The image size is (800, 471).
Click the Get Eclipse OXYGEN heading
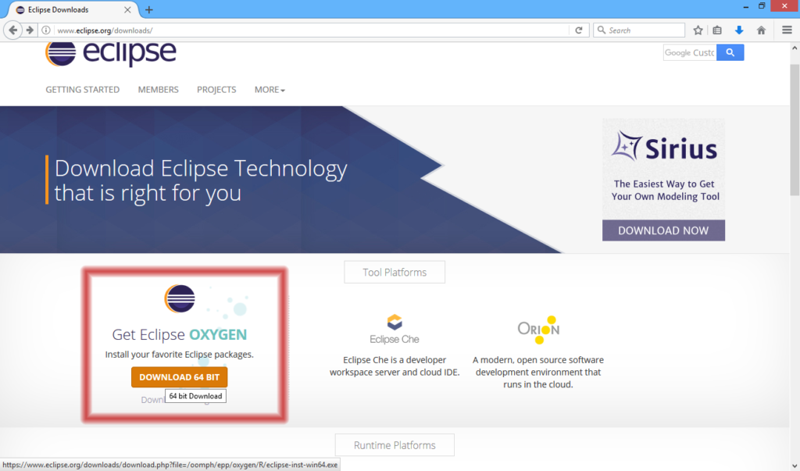click(x=180, y=334)
